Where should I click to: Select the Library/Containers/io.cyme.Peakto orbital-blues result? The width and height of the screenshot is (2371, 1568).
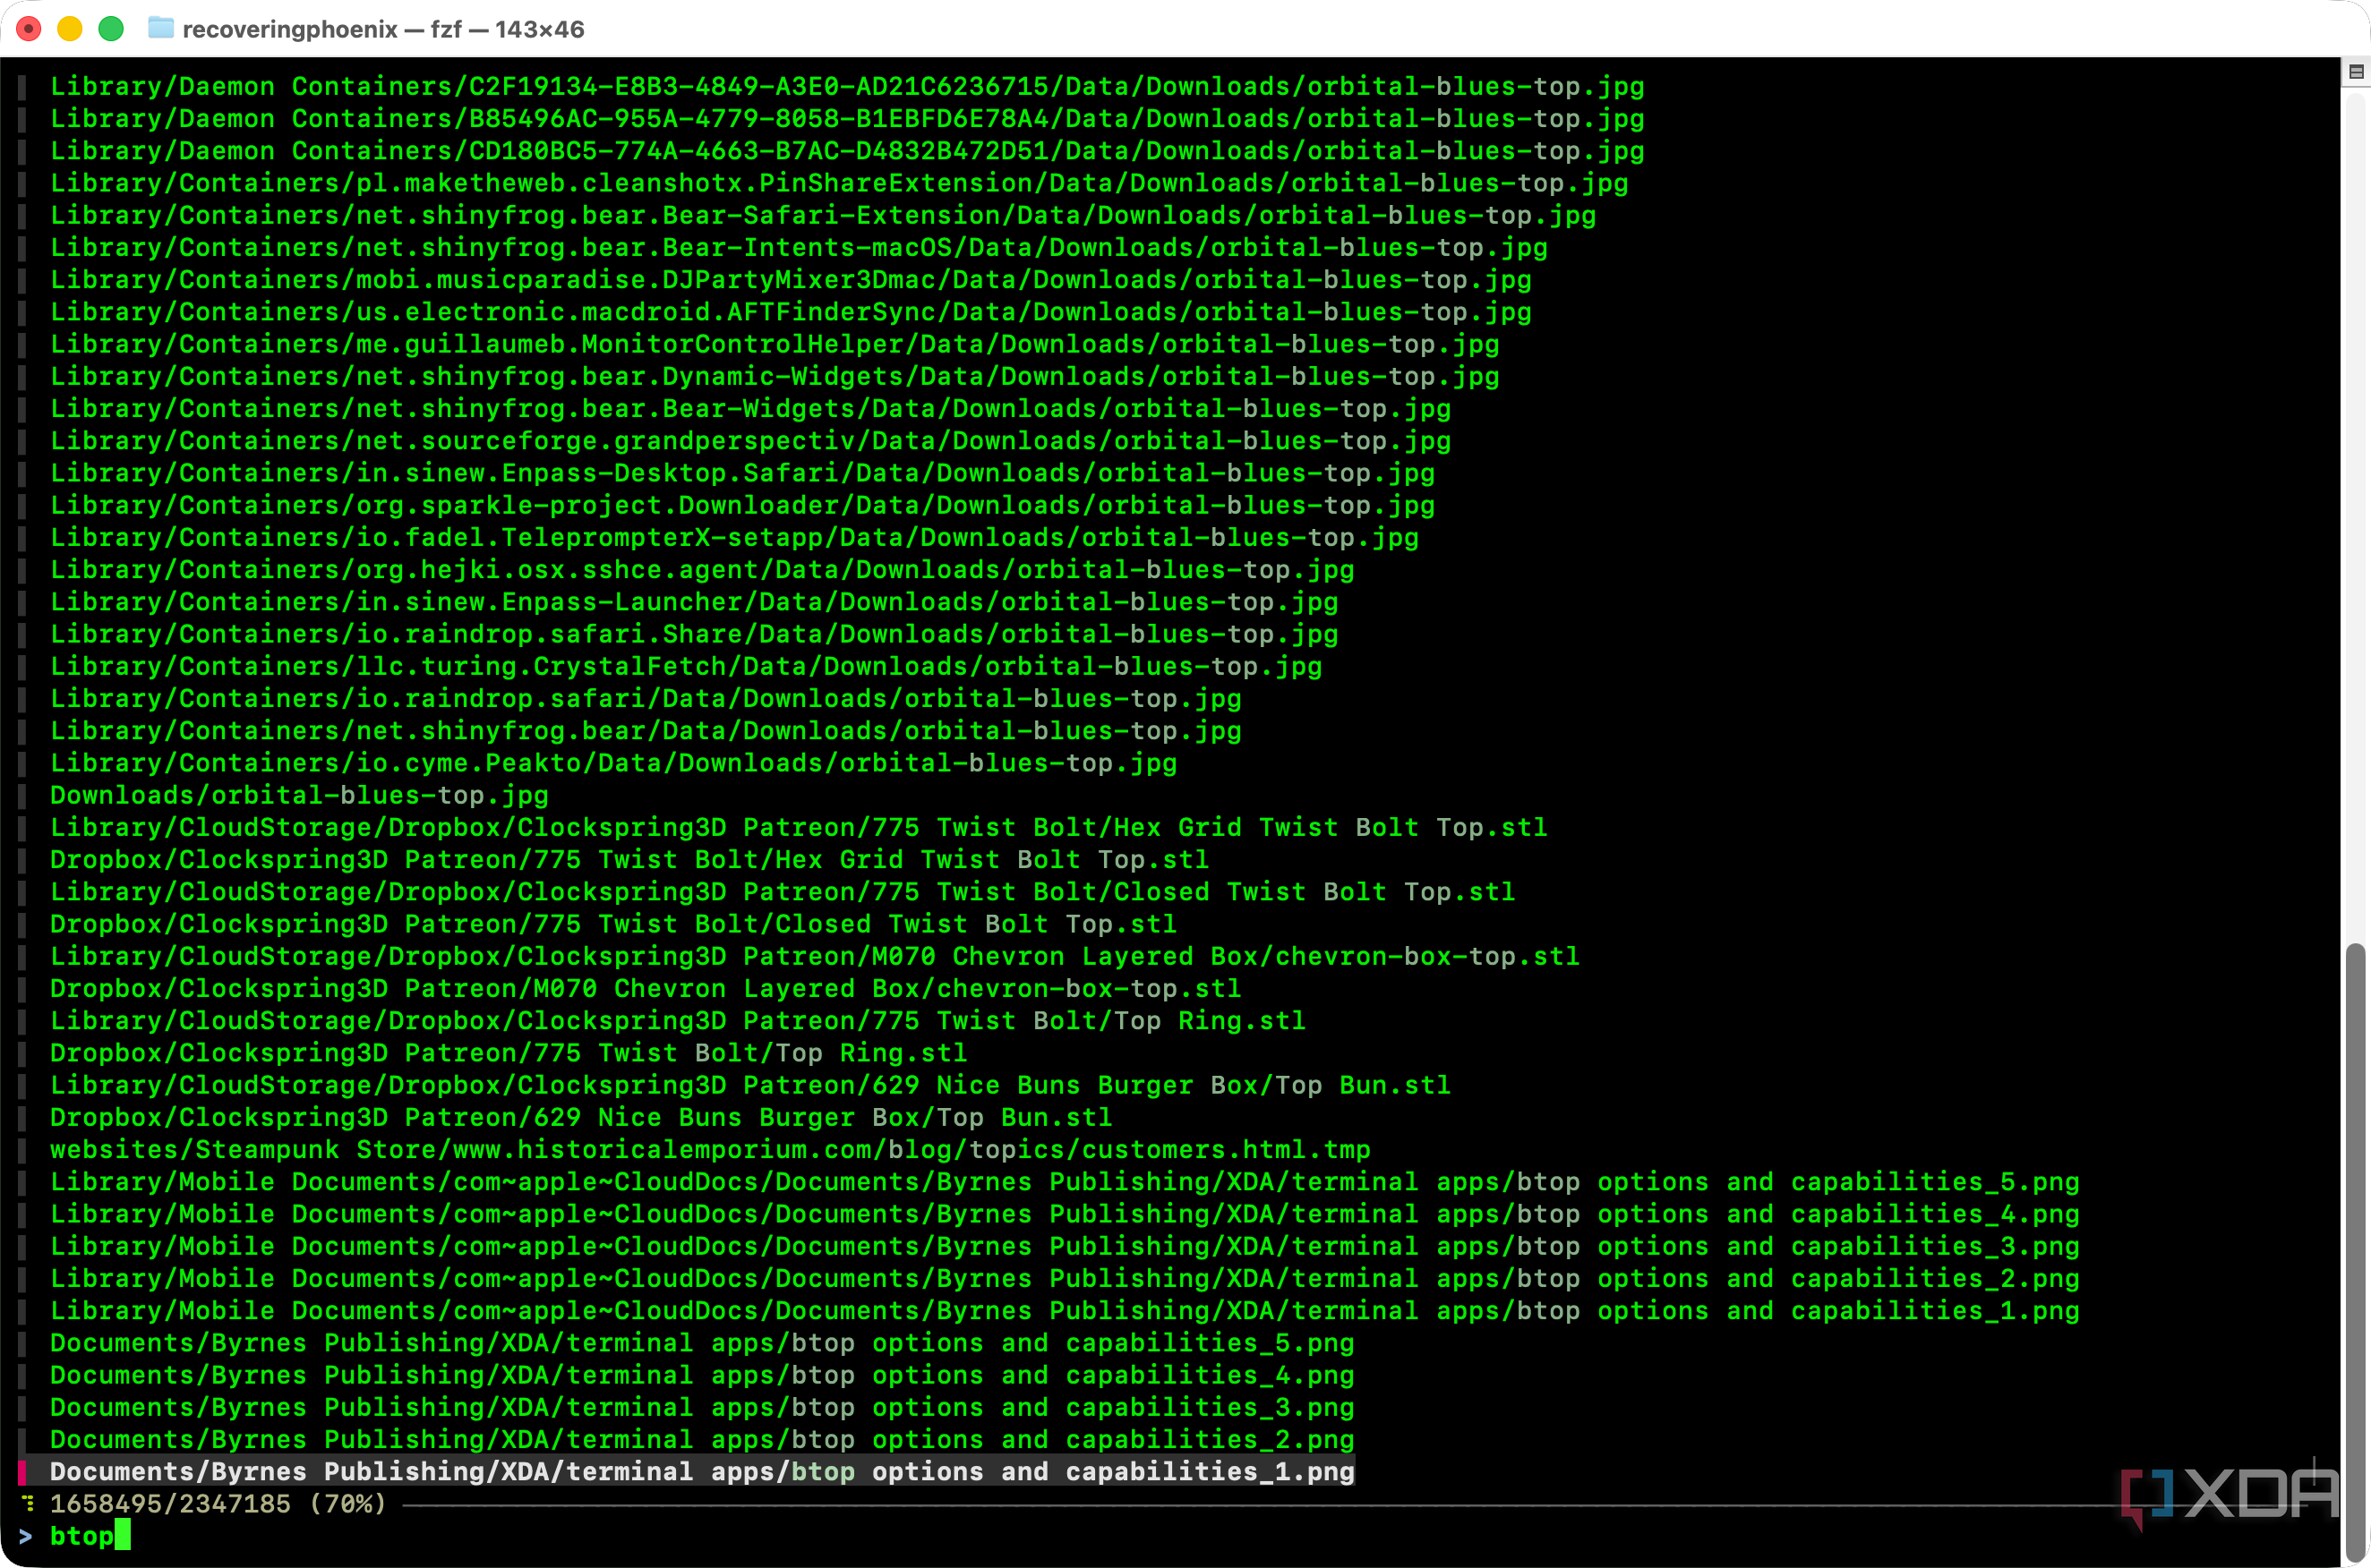pyautogui.click(x=613, y=763)
